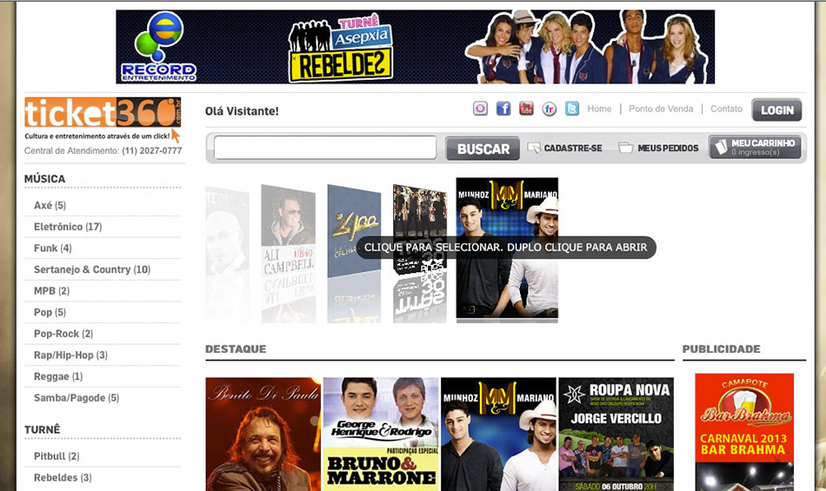Open the Twitter social icon
The width and height of the screenshot is (826, 491).
point(572,109)
